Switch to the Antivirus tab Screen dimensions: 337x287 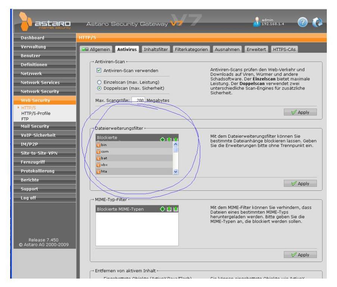(127, 49)
